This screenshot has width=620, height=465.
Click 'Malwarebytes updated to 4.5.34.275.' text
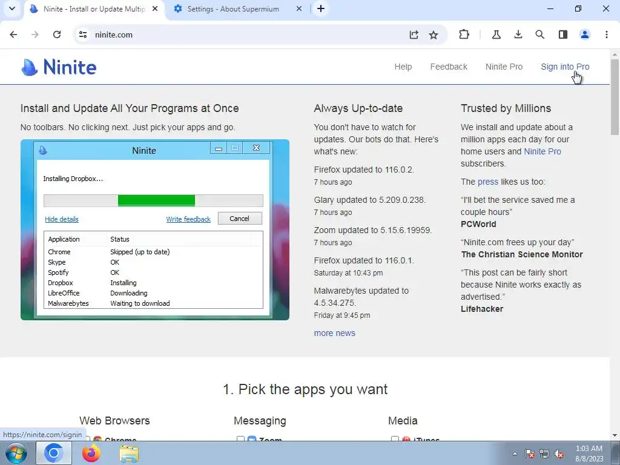(361, 297)
